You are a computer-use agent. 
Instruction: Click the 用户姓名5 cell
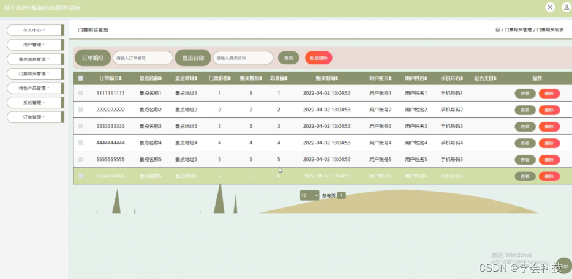(x=416, y=159)
